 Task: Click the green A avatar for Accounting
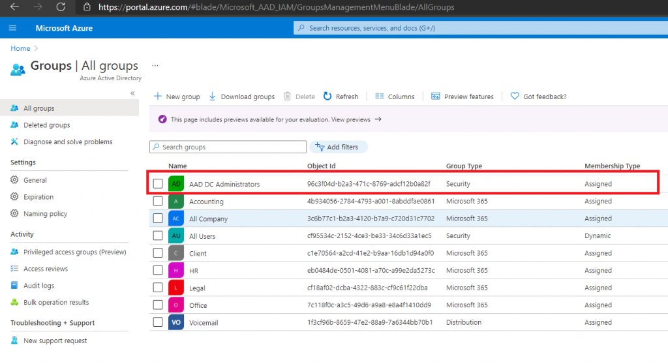[176, 201]
